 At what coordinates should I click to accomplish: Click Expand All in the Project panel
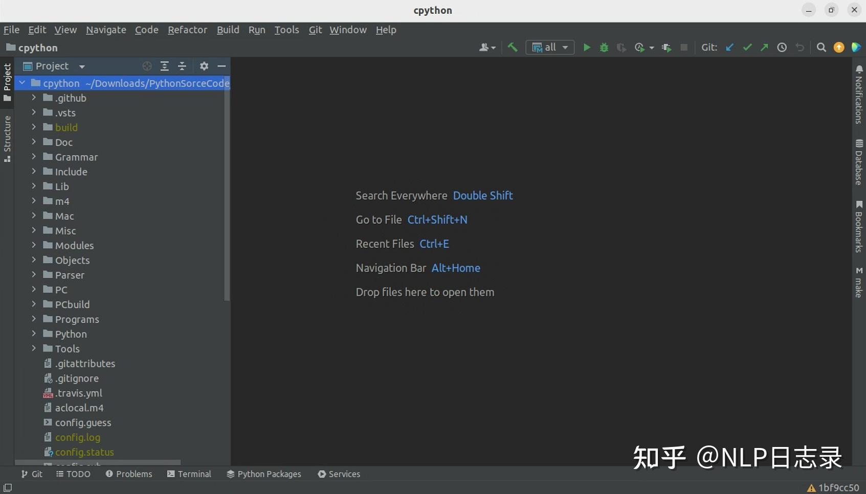pyautogui.click(x=165, y=66)
